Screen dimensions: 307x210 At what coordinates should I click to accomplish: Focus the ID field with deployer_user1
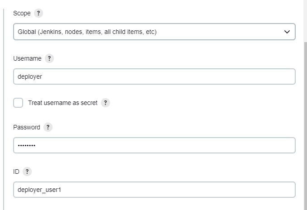point(154,190)
